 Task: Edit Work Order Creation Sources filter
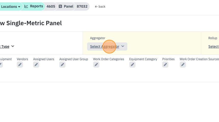183,65
